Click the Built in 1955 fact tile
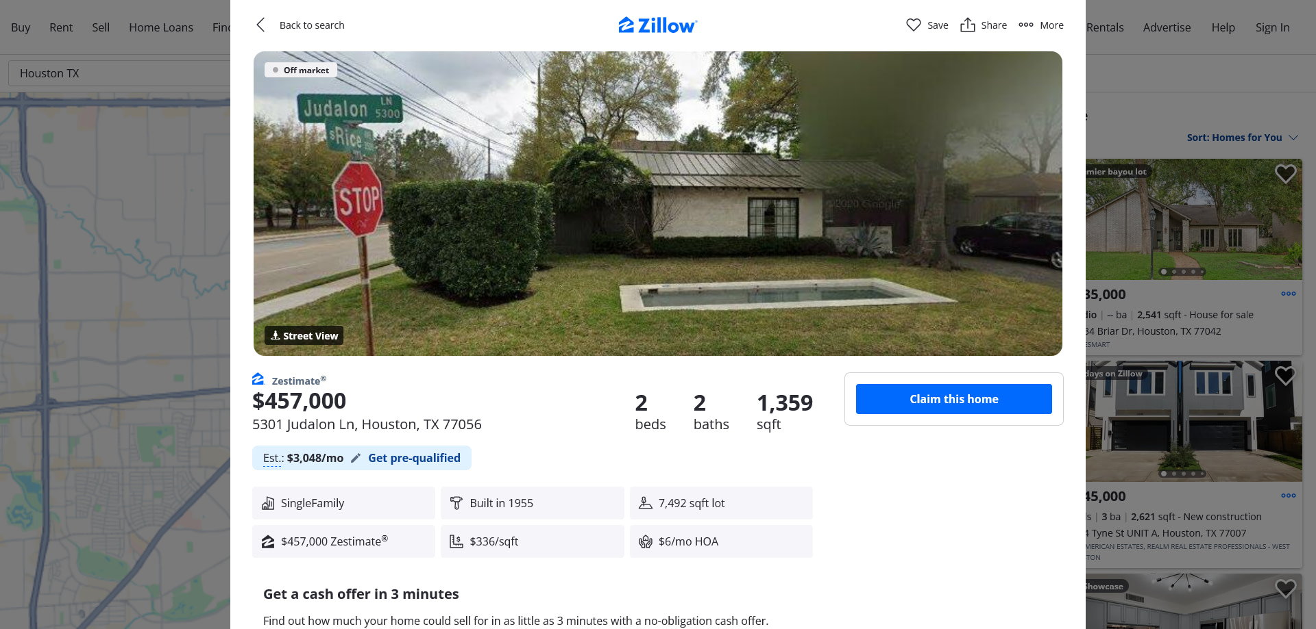Viewport: 1316px width, 629px height. 532,503
